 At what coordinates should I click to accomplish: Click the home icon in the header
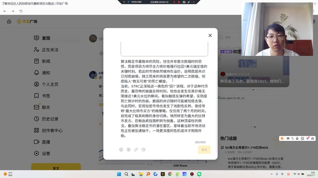pyautogui.click(x=9, y=21)
